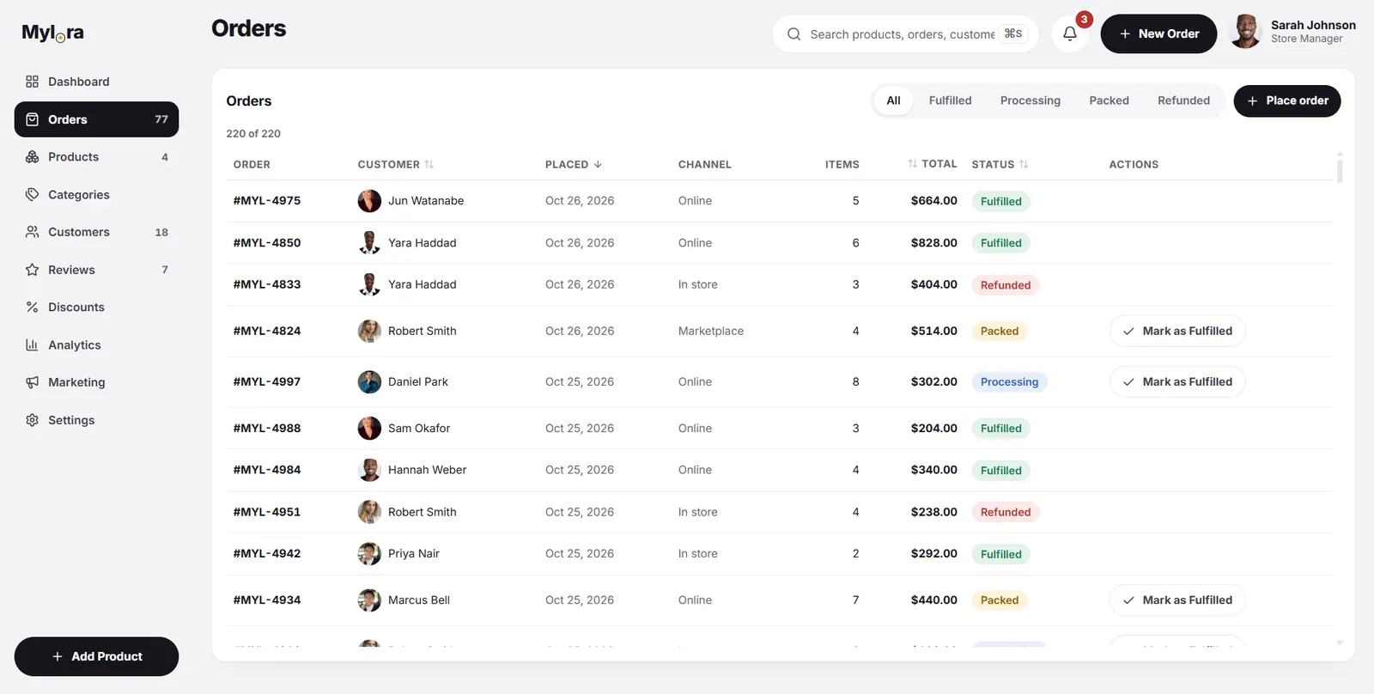Open order #MYL-4975
Viewport: 1374px width, 694px height.
point(267,201)
